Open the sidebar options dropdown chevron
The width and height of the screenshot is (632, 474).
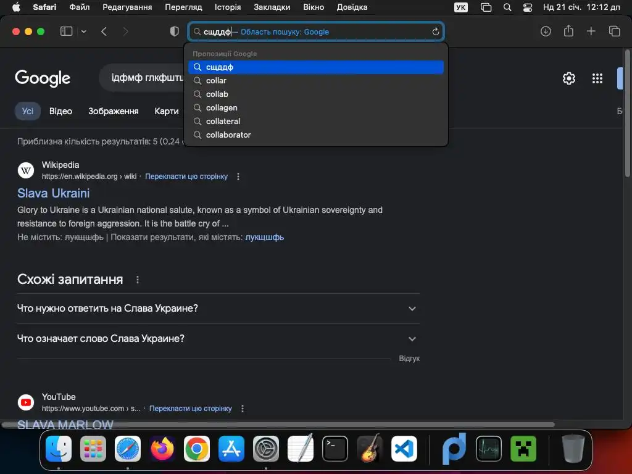83,31
